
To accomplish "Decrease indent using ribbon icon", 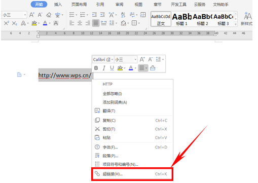I will coord(94,15).
